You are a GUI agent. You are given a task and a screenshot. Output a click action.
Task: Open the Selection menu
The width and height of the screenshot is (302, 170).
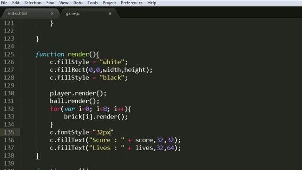pyautogui.click(x=33, y=3)
